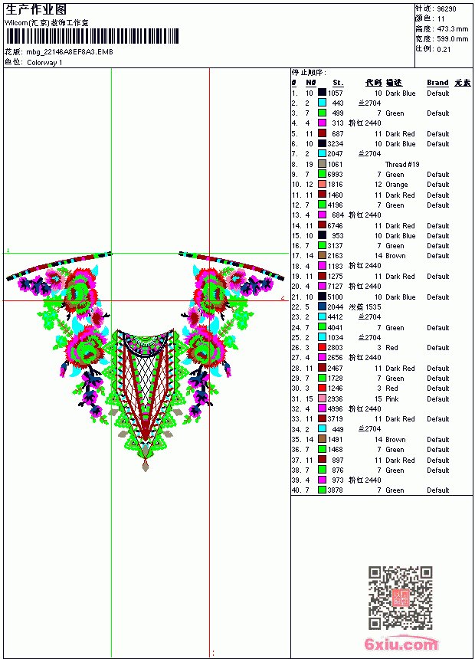Click the stitch count value 96290

[447, 9]
